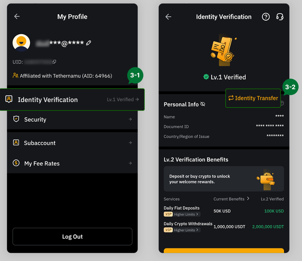This screenshot has width=302, height=261.
Task: Open the help question mark icon
Action: [x=266, y=17]
